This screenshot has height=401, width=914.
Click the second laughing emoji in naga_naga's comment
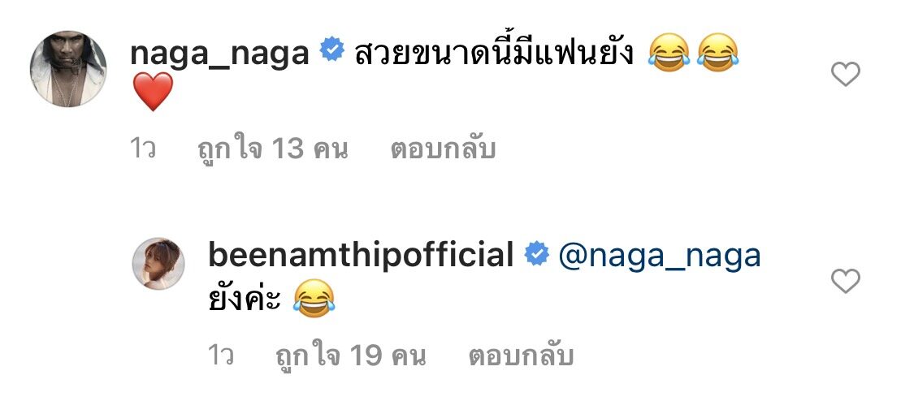coord(718,53)
